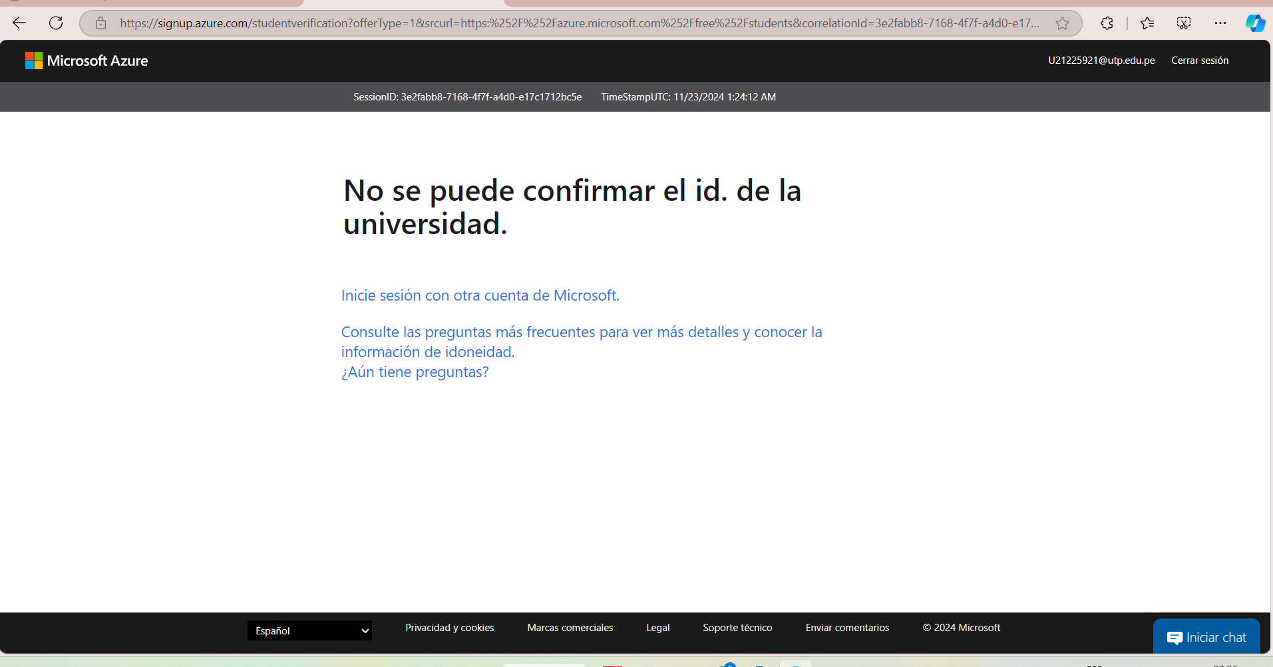Image resolution: width=1273 pixels, height=667 pixels.
Task: Open the browser ellipsis settings menu
Action: pos(1220,23)
